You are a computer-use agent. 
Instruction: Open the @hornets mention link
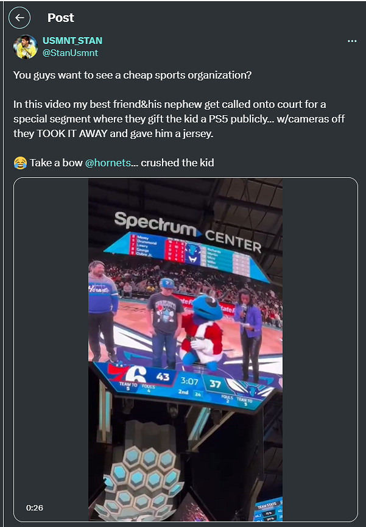108,163
